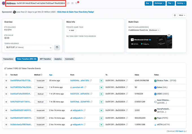Open transaction hash 0x3754f092a74bc563d
This screenshot has height=134, width=192.
[21, 87]
